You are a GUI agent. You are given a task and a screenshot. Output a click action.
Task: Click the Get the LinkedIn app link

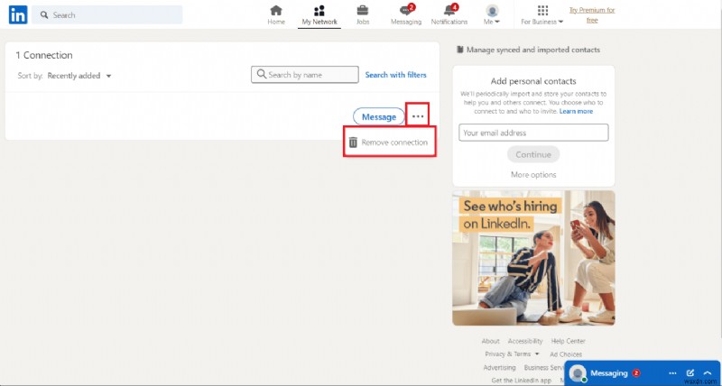pos(522,381)
